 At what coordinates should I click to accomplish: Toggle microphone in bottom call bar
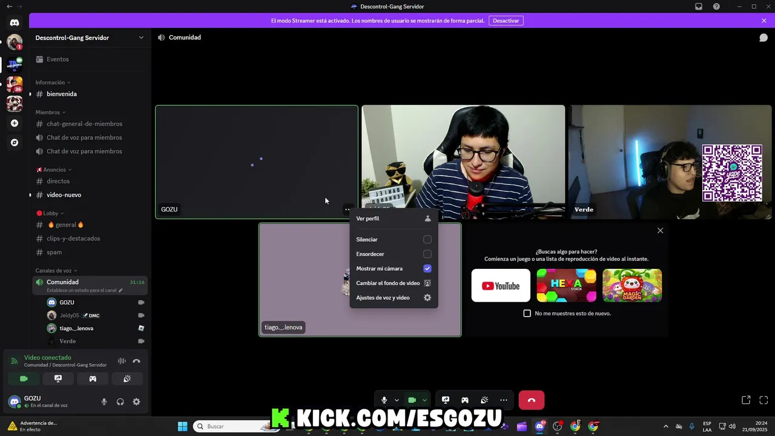(384, 400)
